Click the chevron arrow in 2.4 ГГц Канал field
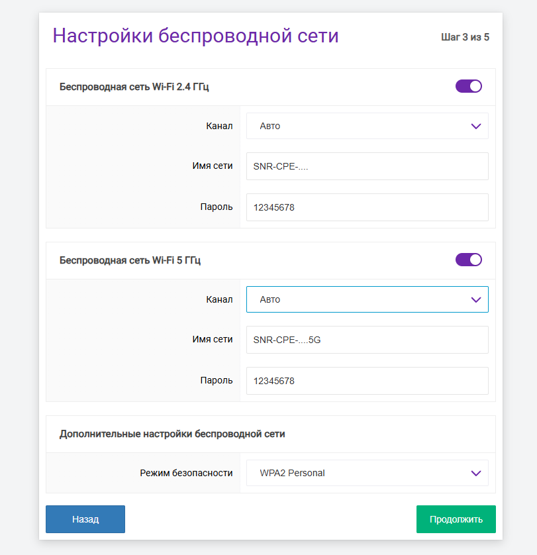537x555 pixels. tap(475, 126)
